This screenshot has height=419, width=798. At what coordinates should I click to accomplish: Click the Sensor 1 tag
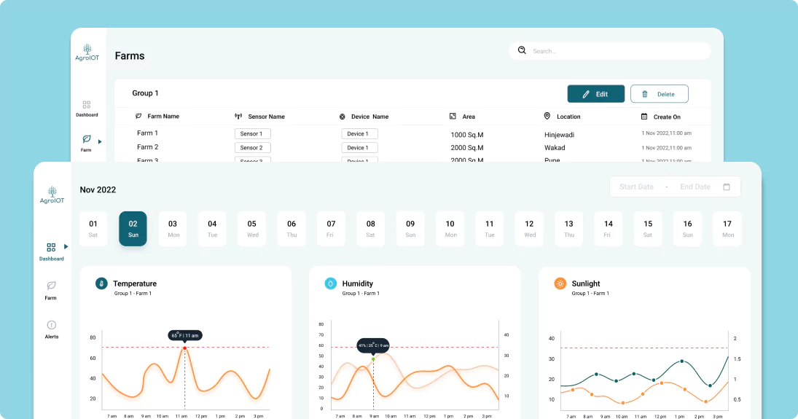[x=252, y=133]
